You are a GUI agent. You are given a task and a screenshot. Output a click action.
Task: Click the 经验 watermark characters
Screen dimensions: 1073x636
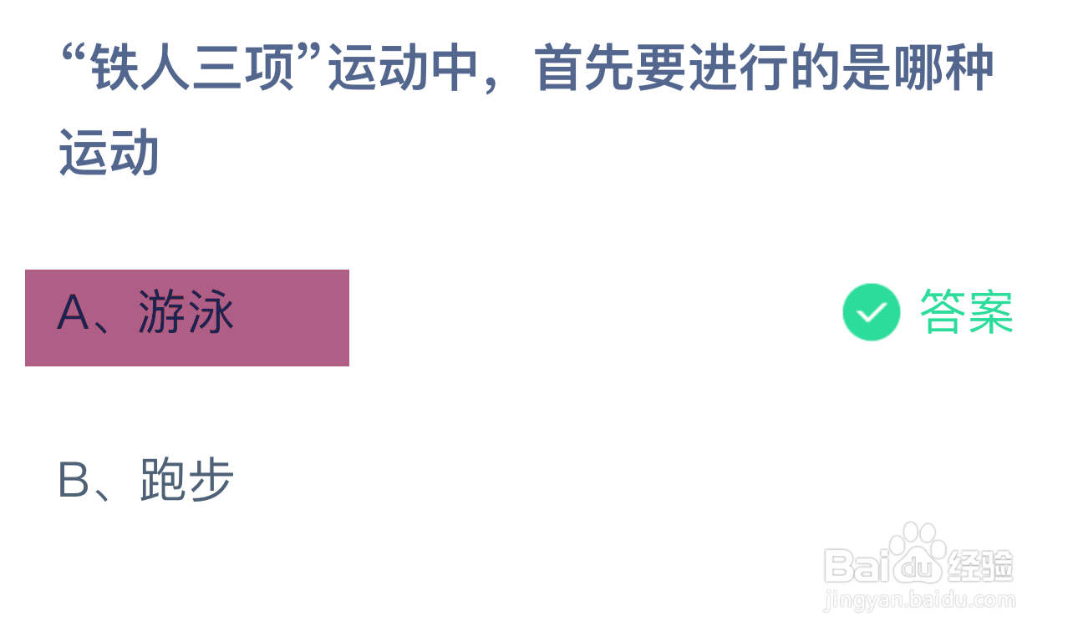pos(979,567)
